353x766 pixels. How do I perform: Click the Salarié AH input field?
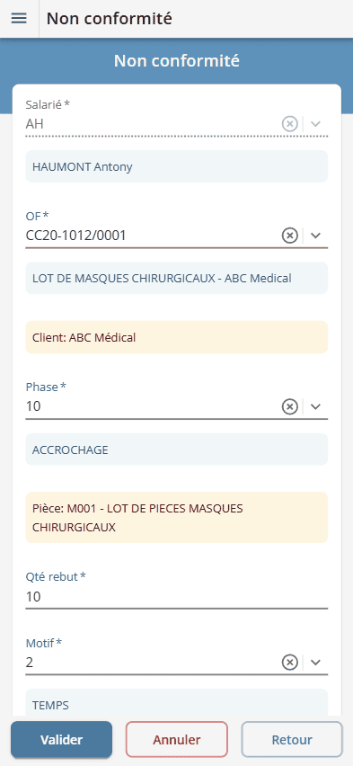(x=152, y=124)
